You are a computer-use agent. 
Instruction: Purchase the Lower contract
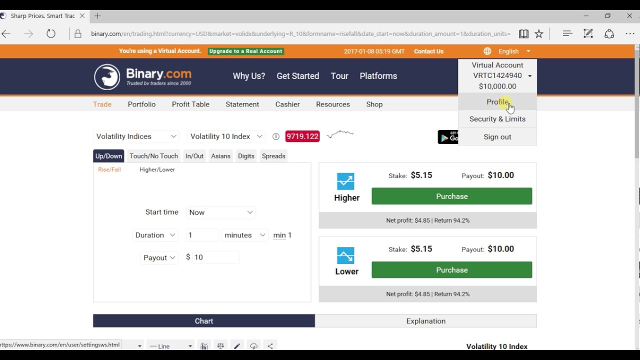point(452,270)
